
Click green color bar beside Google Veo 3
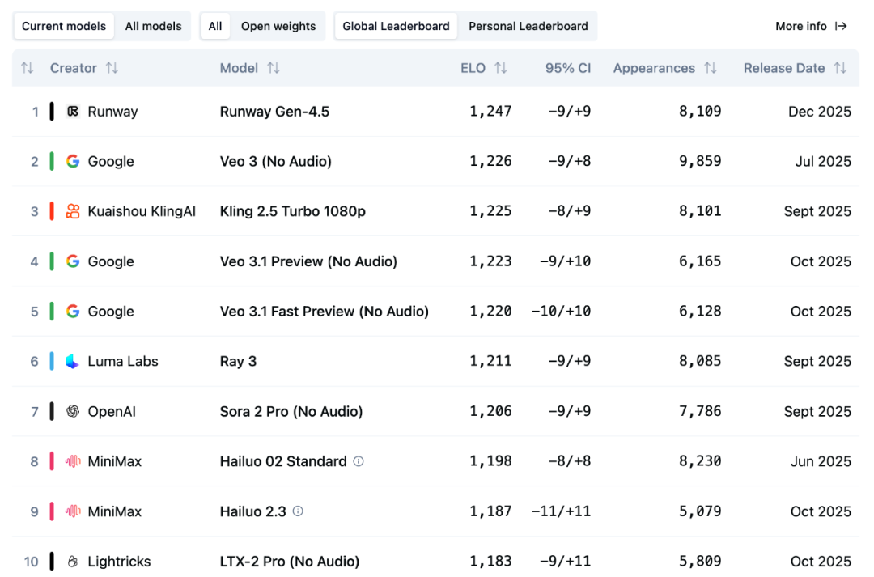[x=52, y=162]
